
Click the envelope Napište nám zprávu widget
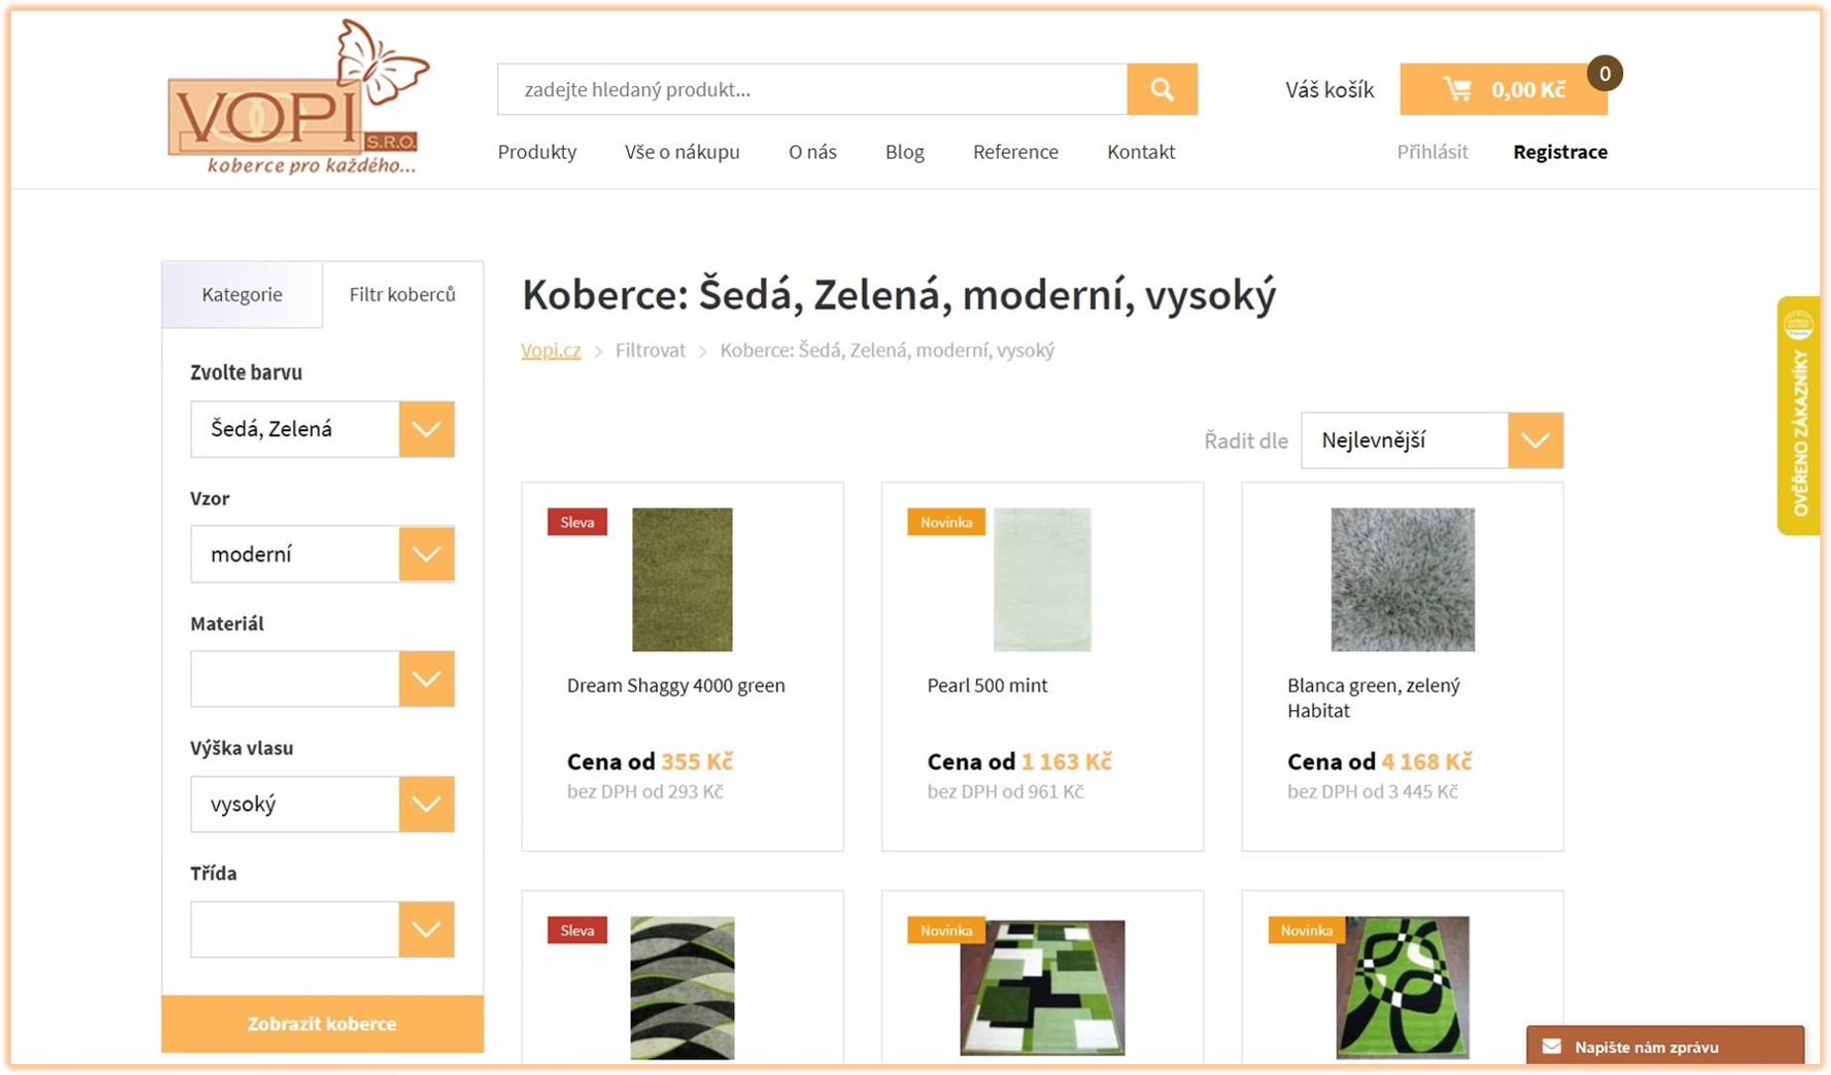tap(1665, 1046)
